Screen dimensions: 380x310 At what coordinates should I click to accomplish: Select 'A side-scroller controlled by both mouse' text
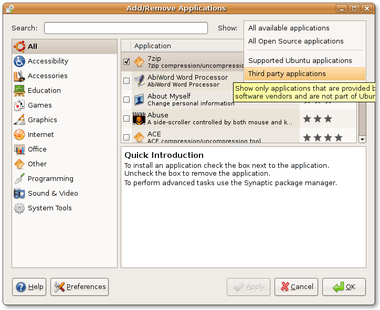click(x=208, y=122)
